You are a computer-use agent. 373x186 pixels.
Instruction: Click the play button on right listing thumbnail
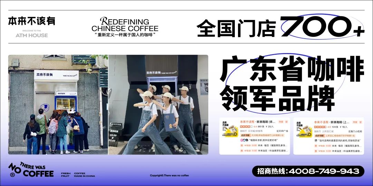pyautogui.click(x=309, y=135)
